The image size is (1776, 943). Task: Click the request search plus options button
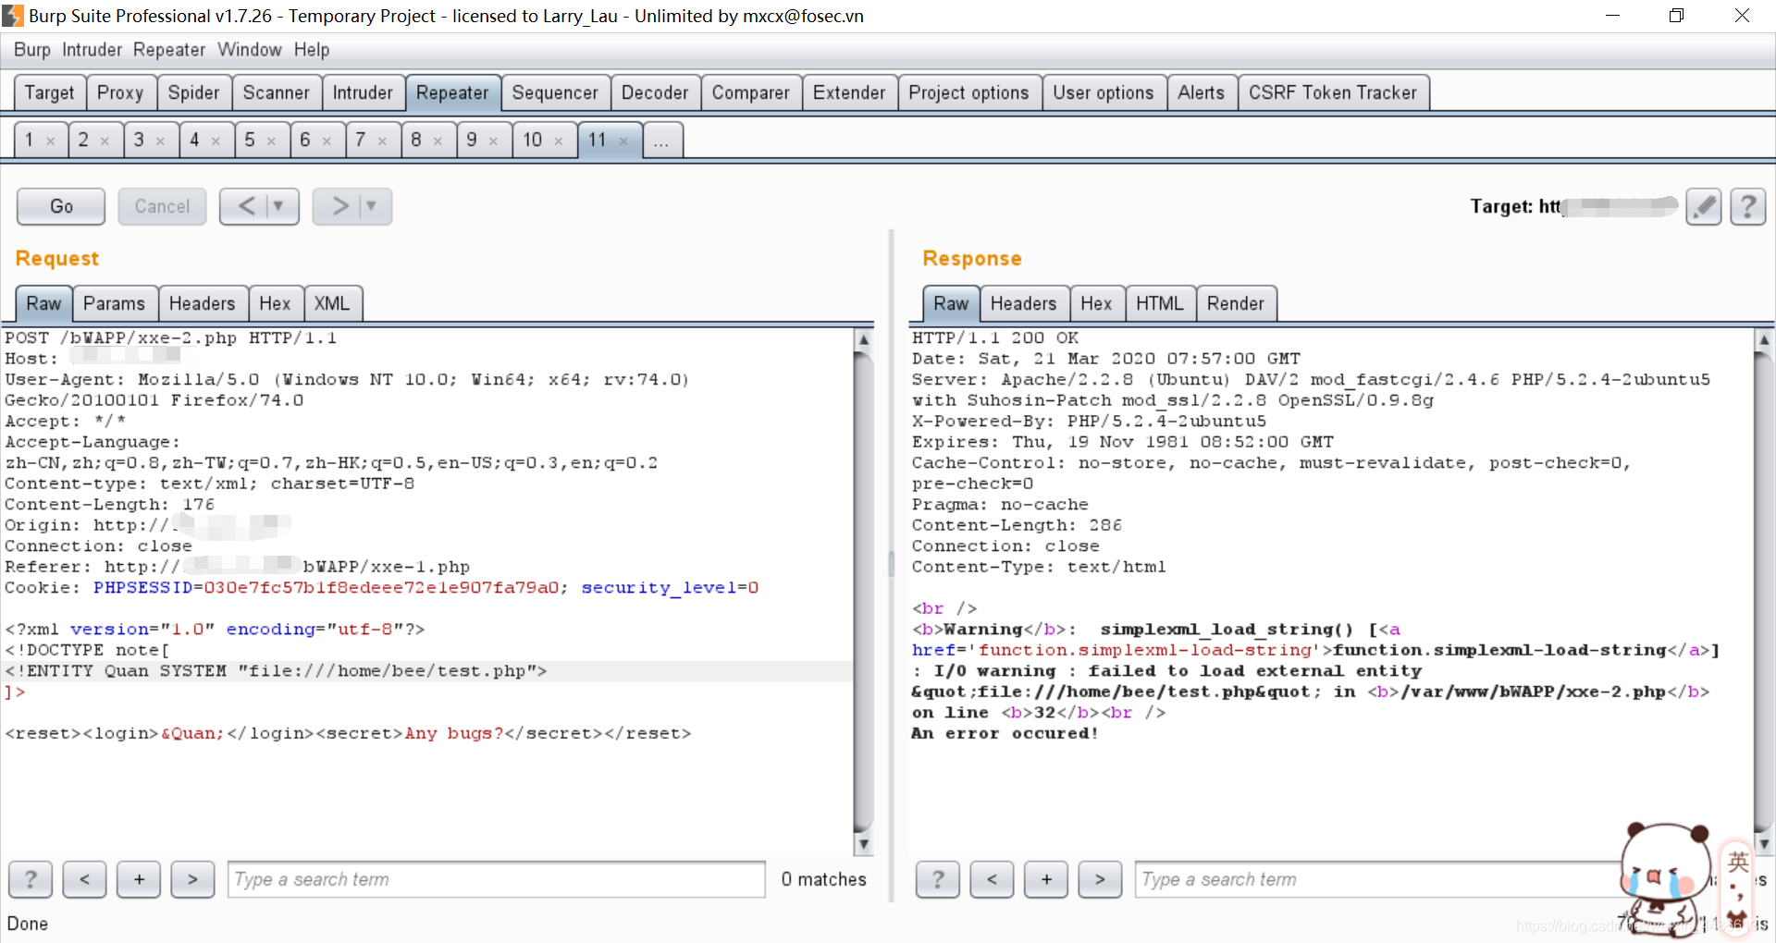coord(139,879)
